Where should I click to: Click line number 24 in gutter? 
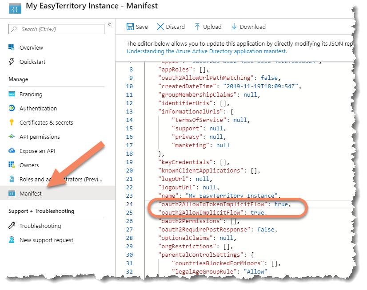(x=129, y=204)
